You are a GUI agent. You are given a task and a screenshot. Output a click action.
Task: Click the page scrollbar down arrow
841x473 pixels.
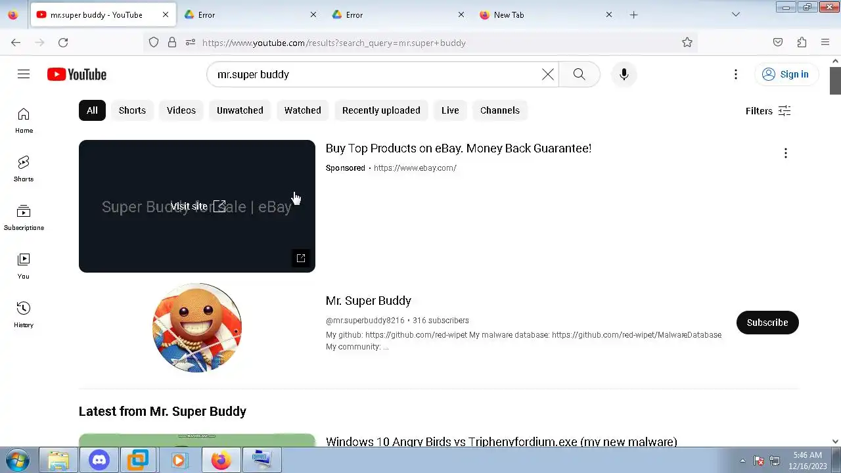835,441
